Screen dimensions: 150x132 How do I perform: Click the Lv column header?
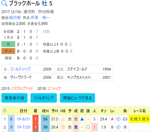(112, 111)
